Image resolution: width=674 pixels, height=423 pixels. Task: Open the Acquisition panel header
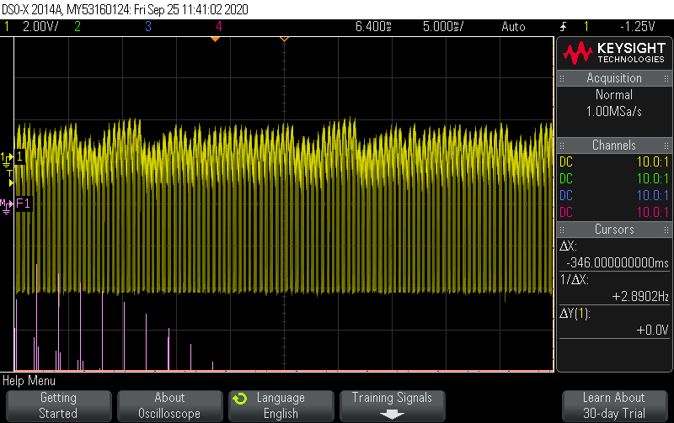pyautogui.click(x=614, y=78)
